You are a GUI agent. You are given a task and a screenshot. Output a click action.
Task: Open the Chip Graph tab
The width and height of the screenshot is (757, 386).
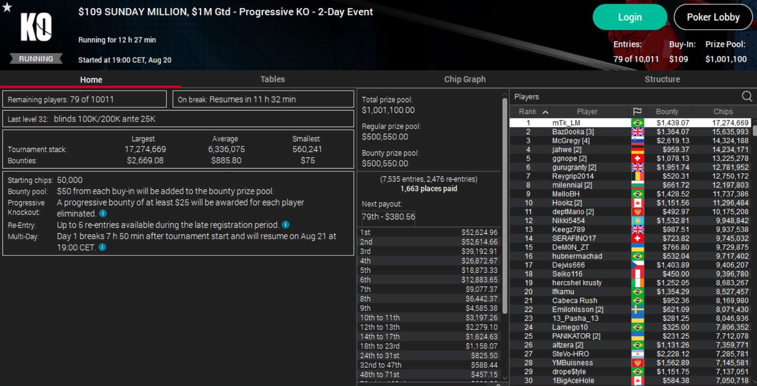point(465,79)
